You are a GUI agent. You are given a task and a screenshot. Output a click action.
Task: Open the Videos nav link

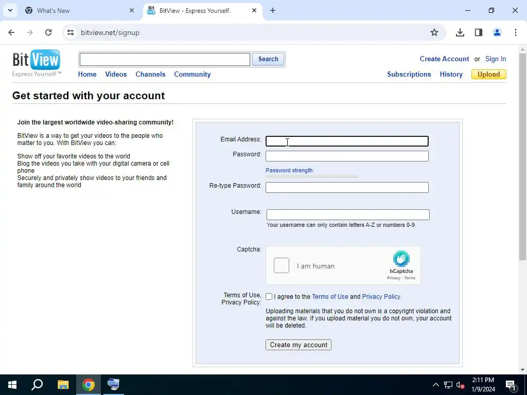pyautogui.click(x=116, y=74)
